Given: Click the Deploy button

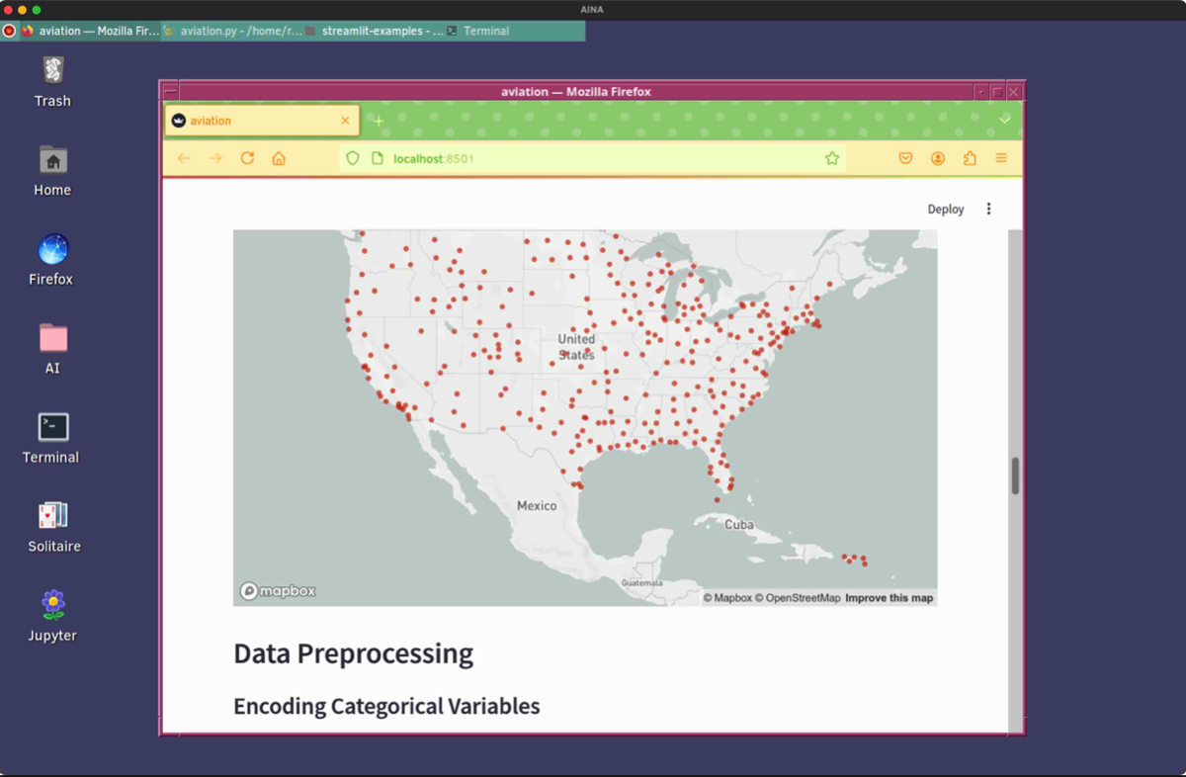Looking at the screenshot, I should [x=945, y=209].
